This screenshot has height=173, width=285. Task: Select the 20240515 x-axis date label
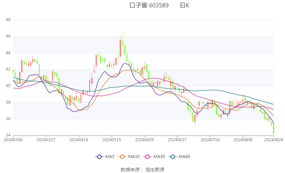(112, 140)
